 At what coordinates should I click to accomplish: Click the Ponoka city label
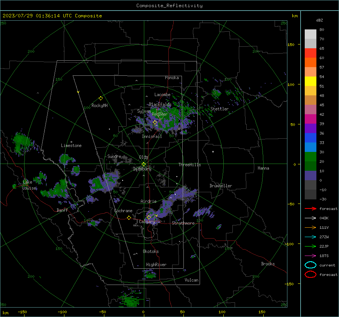pyautogui.click(x=172, y=78)
